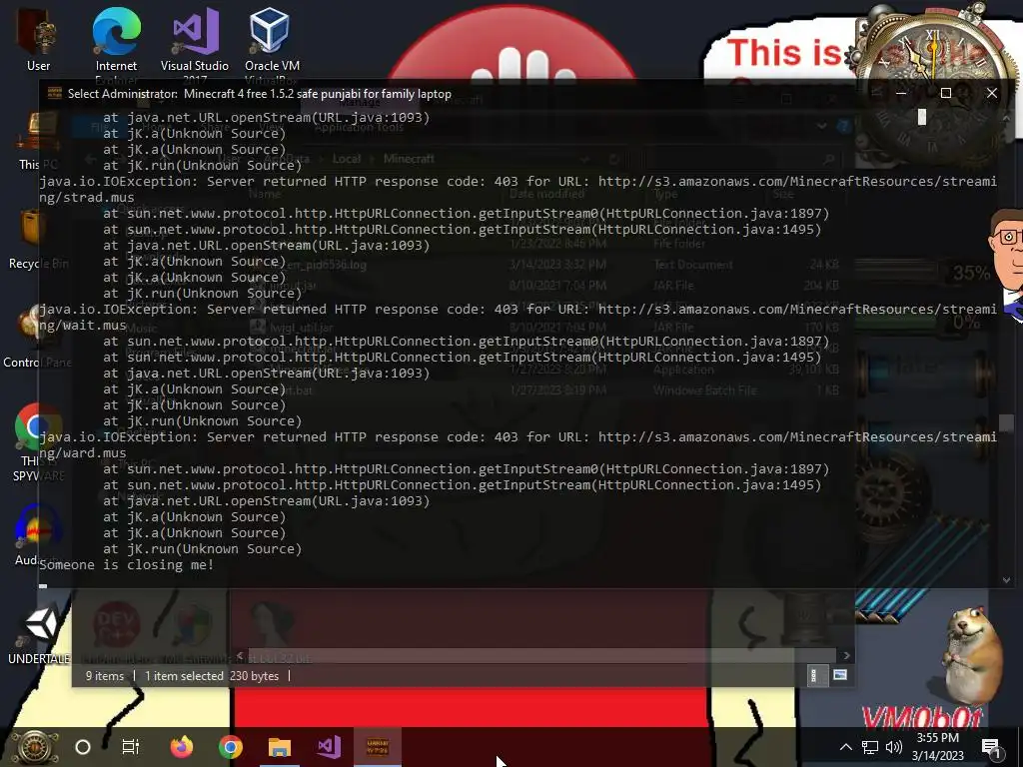Minimize the Minecraft console window
The height and width of the screenshot is (767, 1023).
[x=901, y=93]
